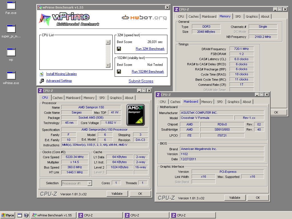
Task: Click the Z icon of CPU-Z Memory window title
Action: [x=176, y=9]
